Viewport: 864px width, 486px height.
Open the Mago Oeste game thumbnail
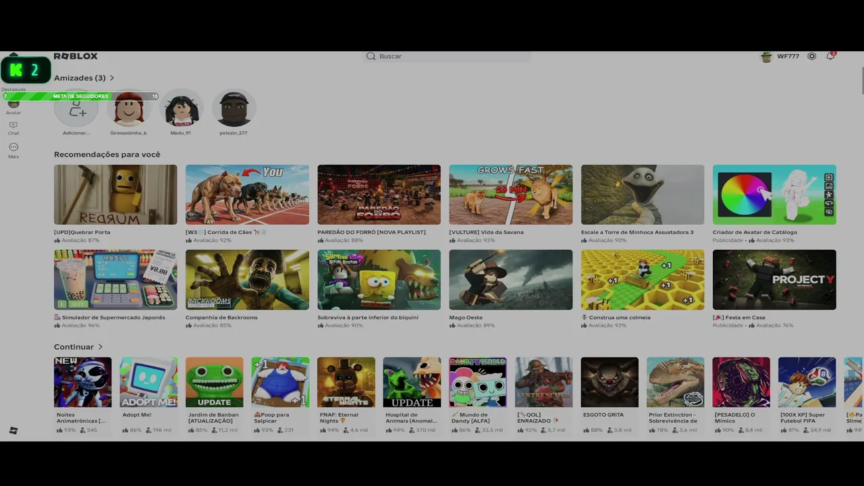point(511,279)
